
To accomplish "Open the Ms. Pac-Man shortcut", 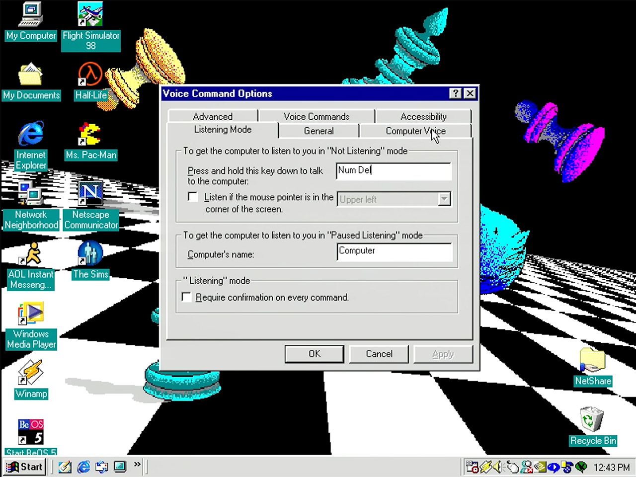I will pos(90,134).
